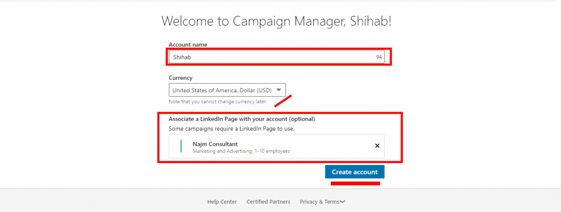This screenshot has width=561, height=212.
Task: Click the 'Account name' label
Action: tap(188, 45)
